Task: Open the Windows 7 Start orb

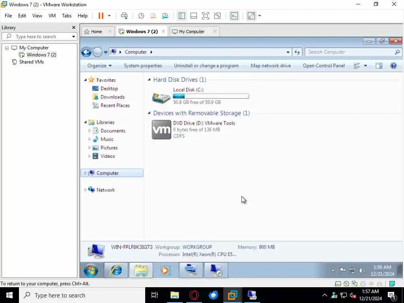Action: pos(91,270)
